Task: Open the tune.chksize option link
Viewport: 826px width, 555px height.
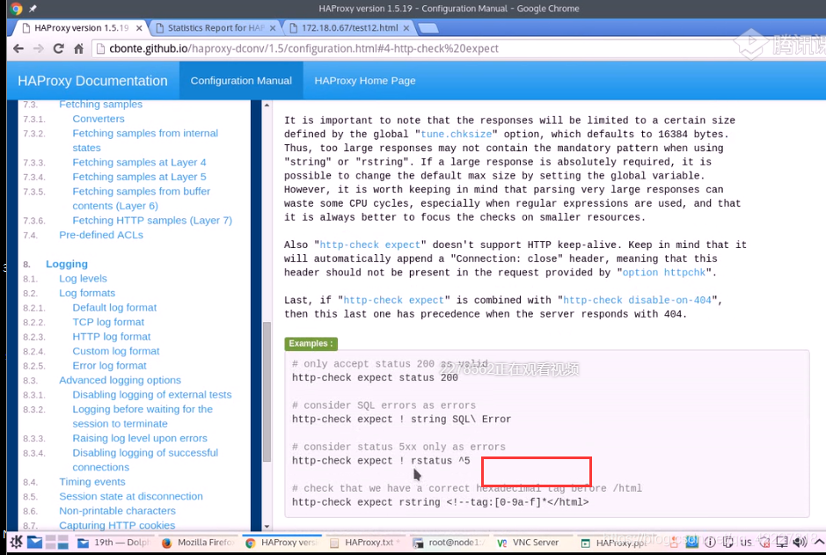Action: (x=457, y=135)
